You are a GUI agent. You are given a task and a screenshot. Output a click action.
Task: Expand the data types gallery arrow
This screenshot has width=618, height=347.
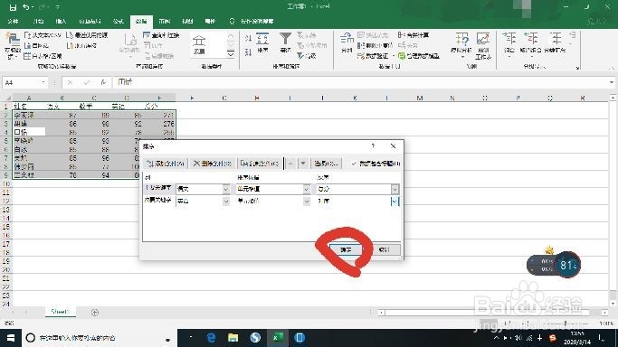pyautogui.click(x=231, y=53)
